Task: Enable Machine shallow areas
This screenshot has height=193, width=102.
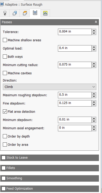Action: 5,40
